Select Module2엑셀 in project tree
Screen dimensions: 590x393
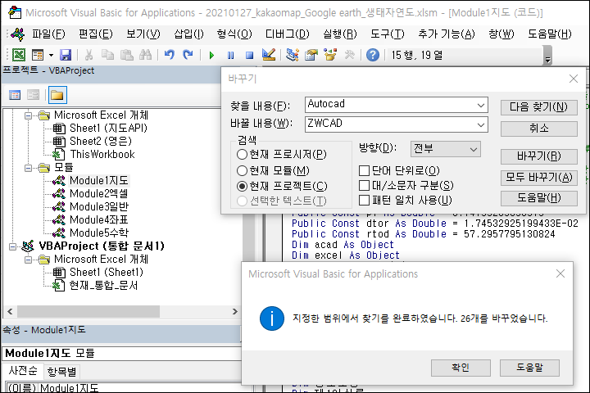99,194
